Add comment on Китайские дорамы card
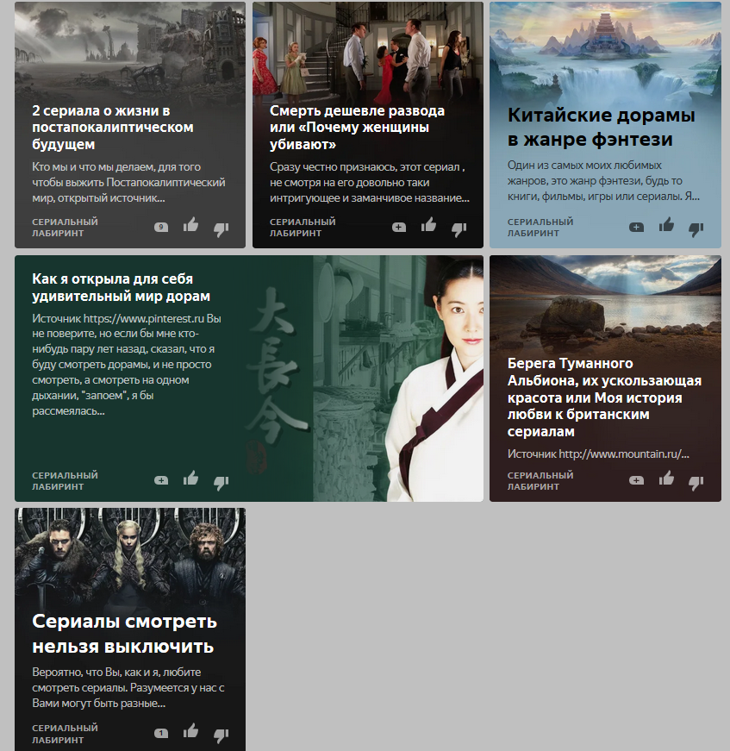Viewport: 730px width, 751px height. (636, 227)
